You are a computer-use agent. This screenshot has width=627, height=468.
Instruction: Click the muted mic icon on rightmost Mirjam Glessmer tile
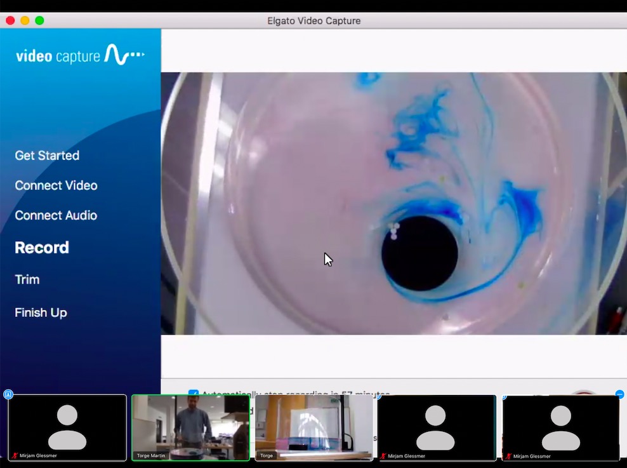pyautogui.click(x=508, y=455)
